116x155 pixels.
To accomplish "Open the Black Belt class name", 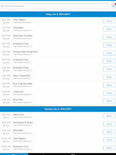I will (18, 100).
